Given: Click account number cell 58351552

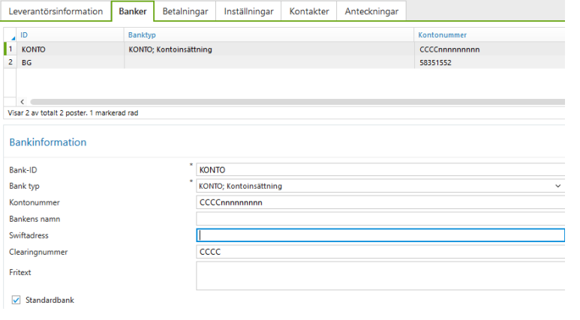Looking at the screenshot, I should click(489, 62).
